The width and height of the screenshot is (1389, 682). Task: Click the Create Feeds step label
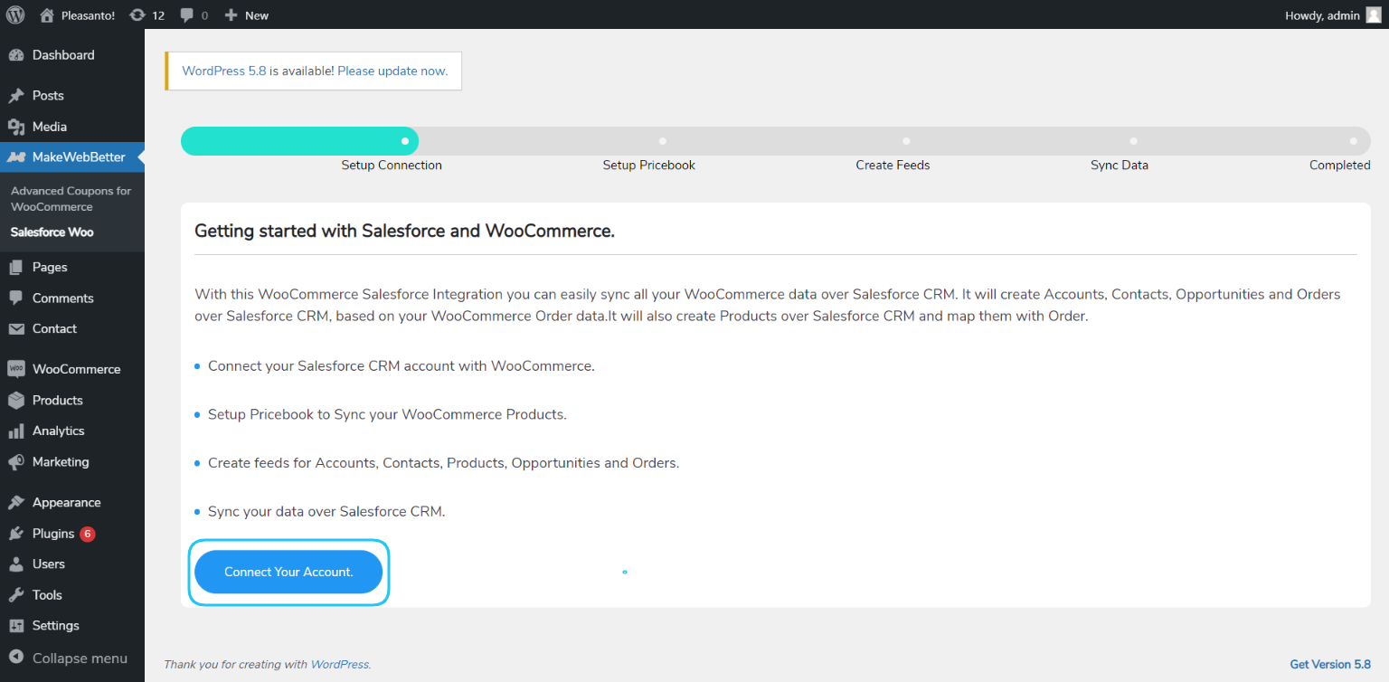(x=893, y=165)
